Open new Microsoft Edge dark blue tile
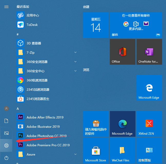 [123, 124]
